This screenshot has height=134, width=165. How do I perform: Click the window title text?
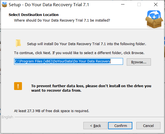tap(49, 5)
